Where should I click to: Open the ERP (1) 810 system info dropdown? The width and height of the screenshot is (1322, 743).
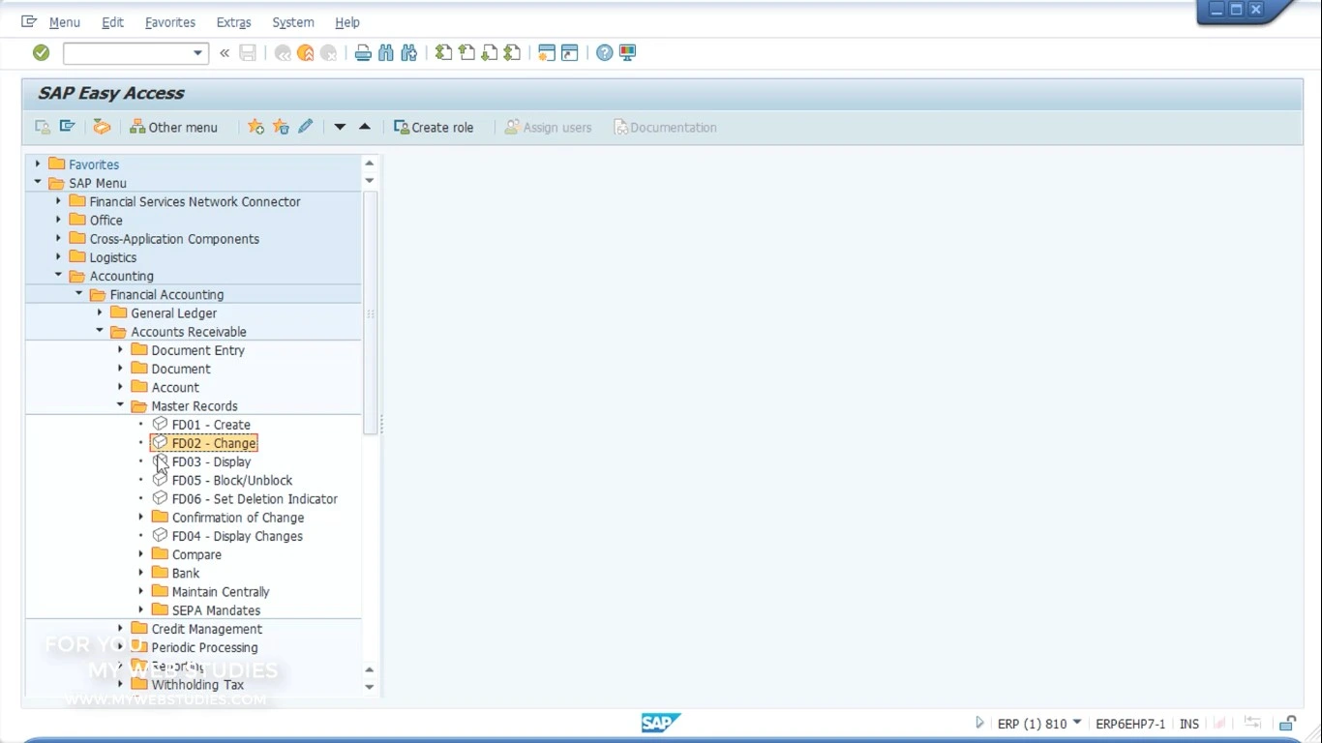point(1077,722)
